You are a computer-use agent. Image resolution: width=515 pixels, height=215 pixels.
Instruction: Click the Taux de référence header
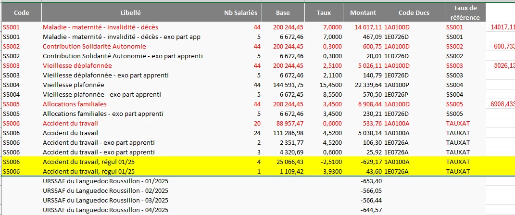coord(465,13)
